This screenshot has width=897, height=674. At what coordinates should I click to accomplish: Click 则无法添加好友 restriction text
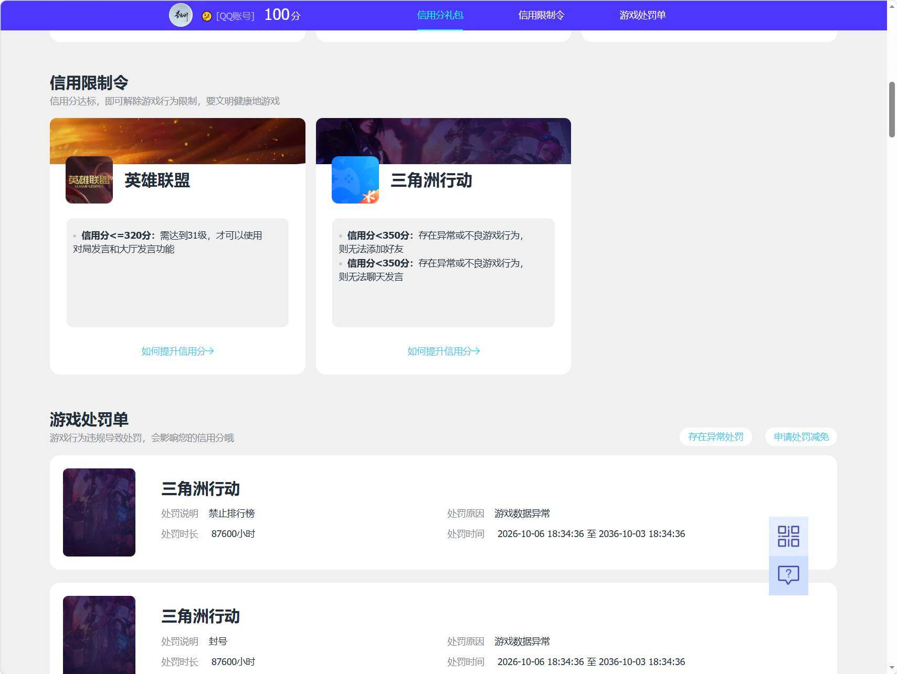point(371,249)
